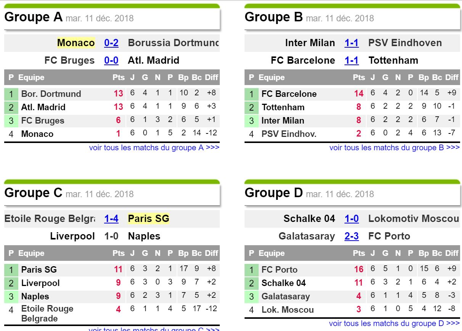The image size is (462, 331).
Task: View all matches of groupe B
Action: pyautogui.click(x=394, y=148)
